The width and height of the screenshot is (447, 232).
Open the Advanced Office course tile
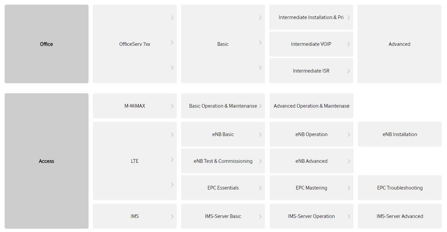point(399,44)
